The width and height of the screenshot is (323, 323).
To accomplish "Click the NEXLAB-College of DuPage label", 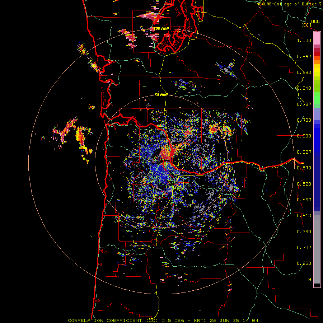I will pyautogui.click(x=286, y=4).
